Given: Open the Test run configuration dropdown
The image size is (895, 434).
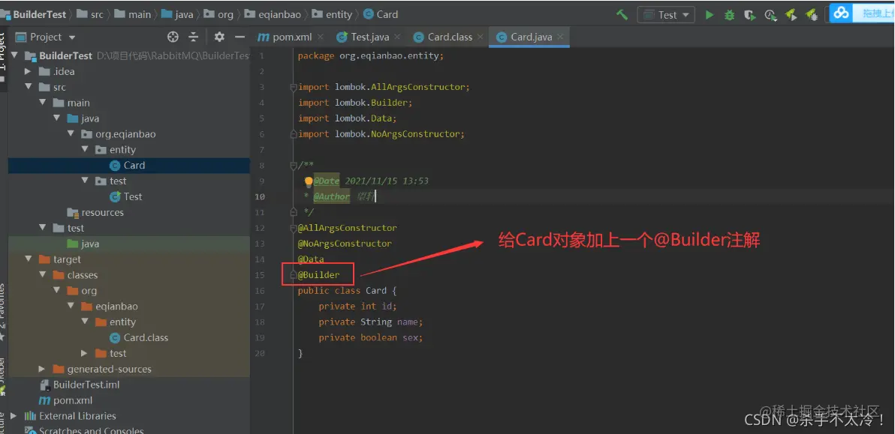Looking at the screenshot, I should tap(666, 15).
